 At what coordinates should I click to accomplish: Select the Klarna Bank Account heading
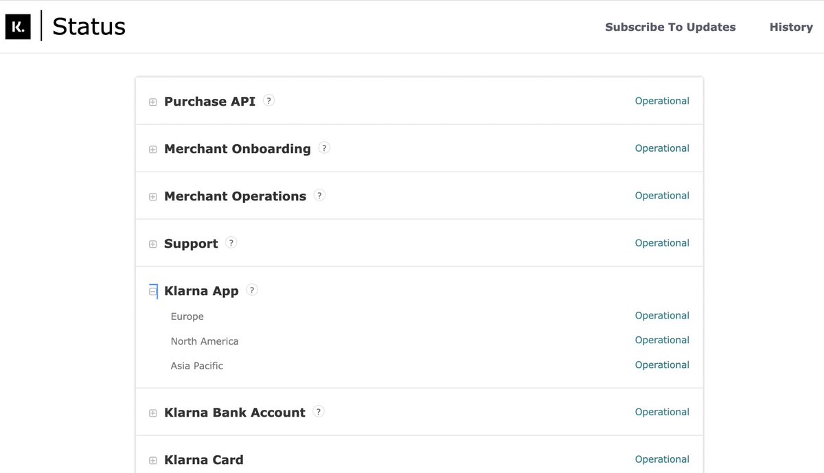[235, 413]
